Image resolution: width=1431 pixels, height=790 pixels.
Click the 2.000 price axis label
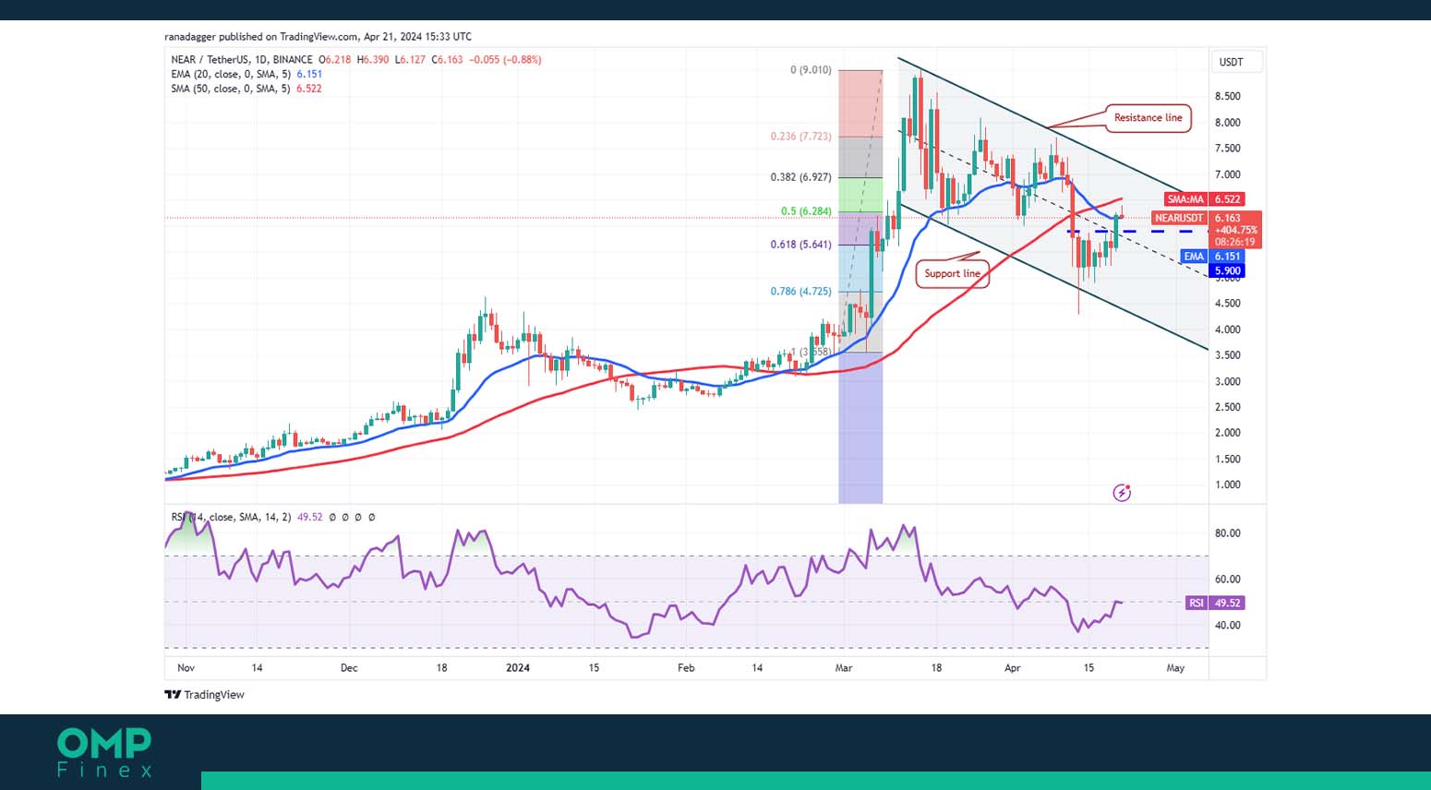1228,433
